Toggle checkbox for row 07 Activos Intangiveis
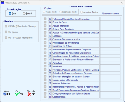The image size is (125, 102). pos(45,25)
